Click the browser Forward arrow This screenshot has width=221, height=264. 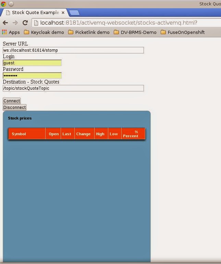click(x=15, y=23)
